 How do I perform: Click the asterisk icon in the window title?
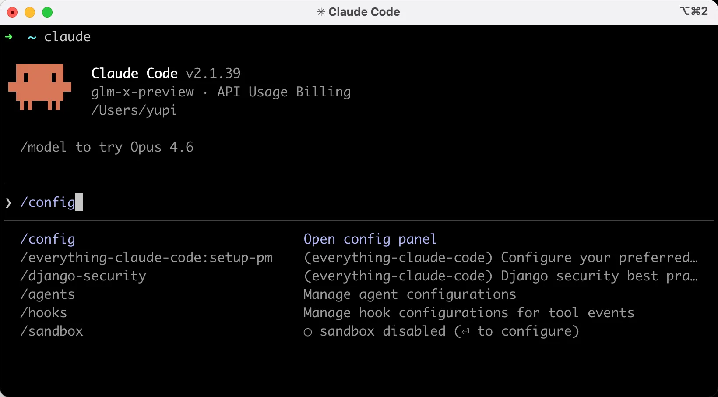coord(321,12)
